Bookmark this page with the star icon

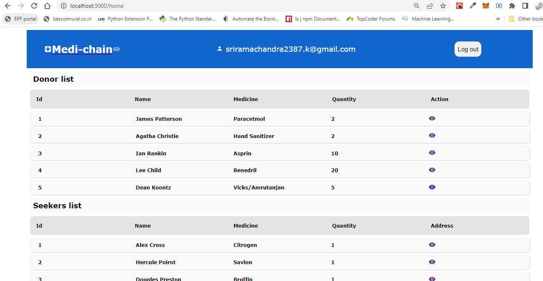point(443,6)
